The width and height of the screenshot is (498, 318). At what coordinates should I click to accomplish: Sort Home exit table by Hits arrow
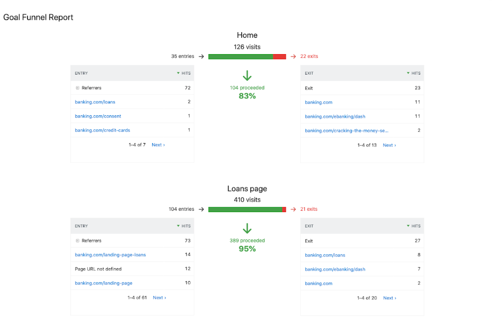pyautogui.click(x=408, y=73)
